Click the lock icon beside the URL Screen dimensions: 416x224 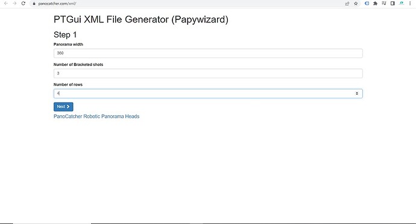tap(34, 4)
